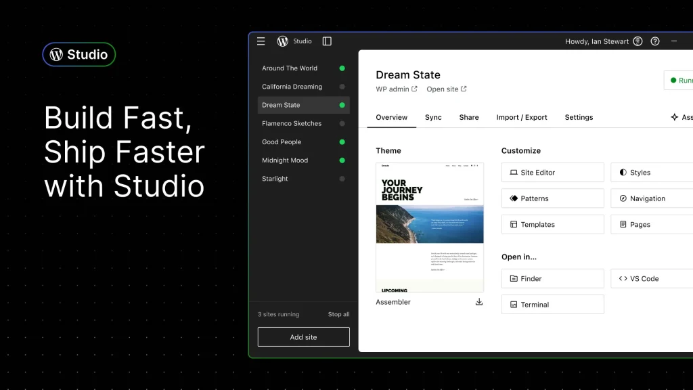Image resolution: width=693 pixels, height=390 pixels.
Task: Open site in VS Code
Action: [x=651, y=278]
